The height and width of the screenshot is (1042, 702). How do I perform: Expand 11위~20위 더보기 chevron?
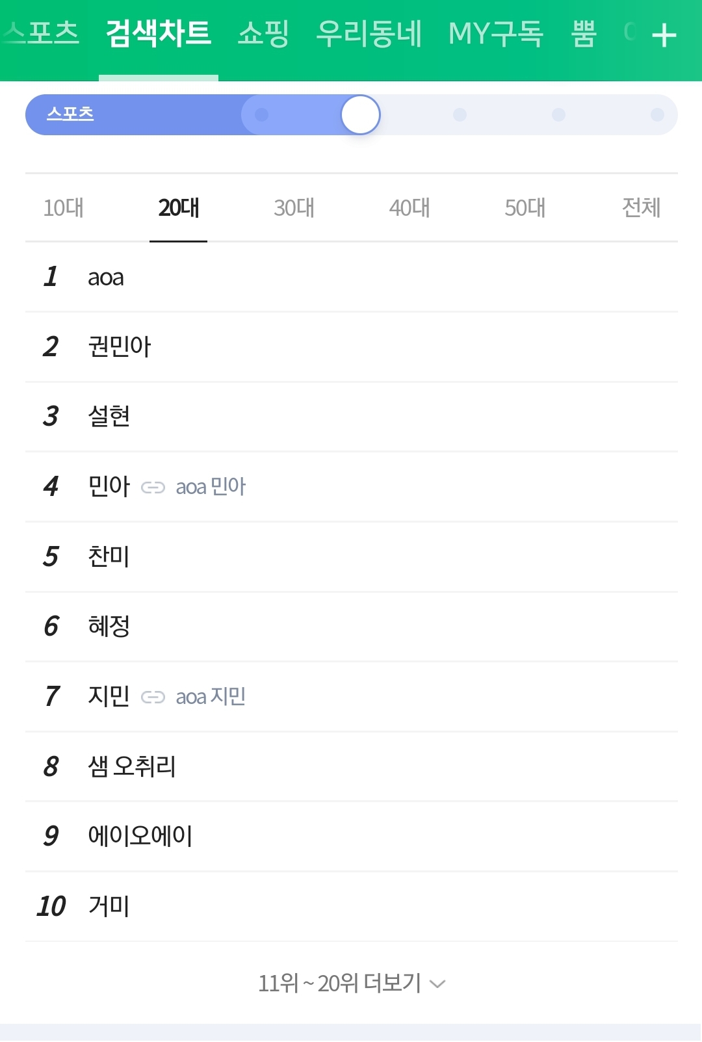pyautogui.click(x=438, y=983)
